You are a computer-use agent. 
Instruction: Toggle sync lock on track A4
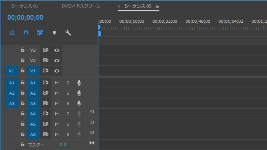(x=46, y=114)
